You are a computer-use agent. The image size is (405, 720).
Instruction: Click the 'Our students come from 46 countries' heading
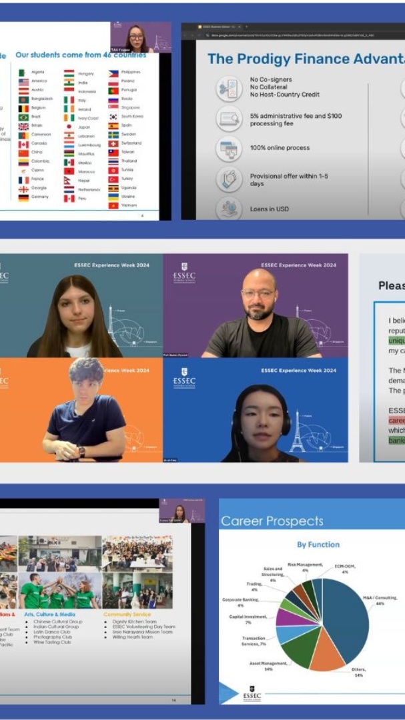tap(81, 55)
